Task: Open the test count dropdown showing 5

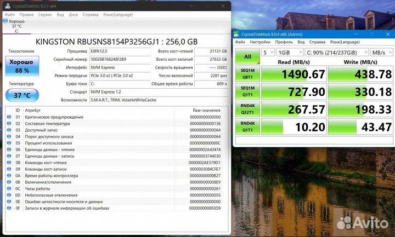Action: (x=267, y=53)
